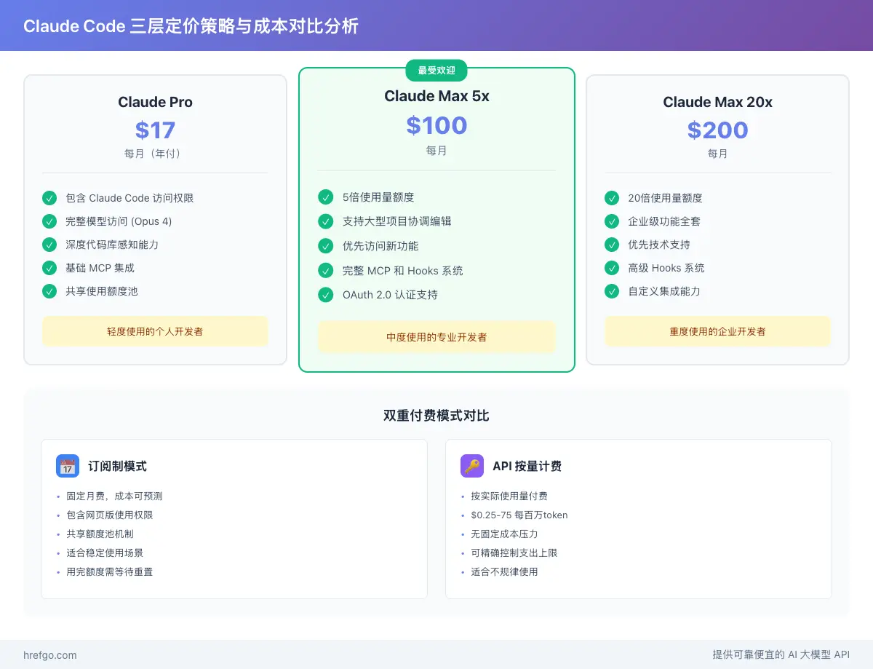Click the checkmark icon next to 高级 Hooks 系统

[612, 268]
